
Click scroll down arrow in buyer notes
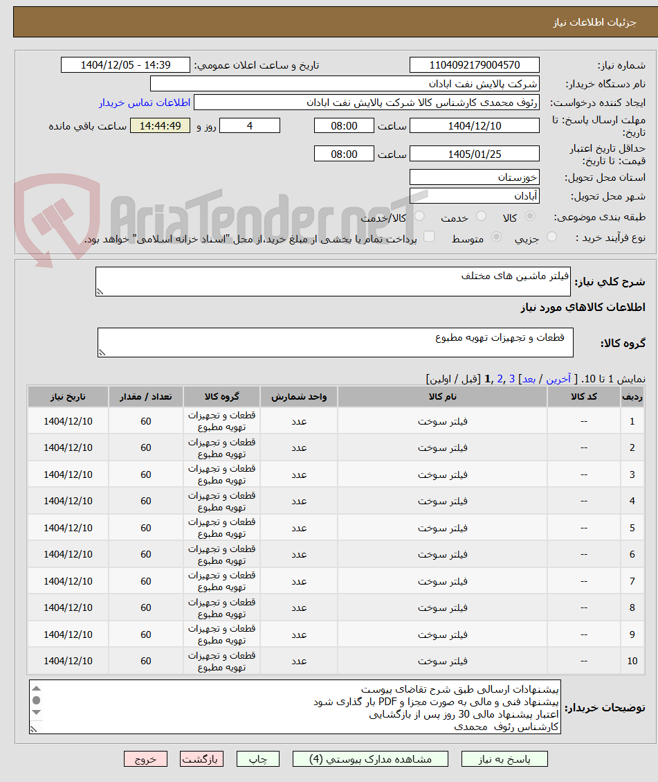(37, 712)
